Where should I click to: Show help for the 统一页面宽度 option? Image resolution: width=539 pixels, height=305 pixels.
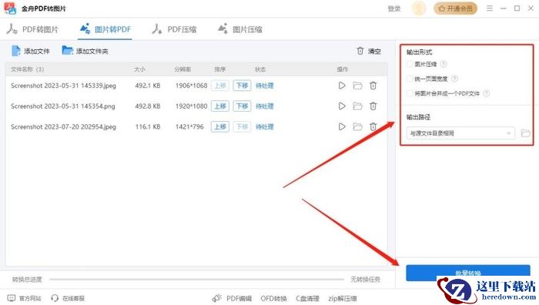[x=454, y=79]
